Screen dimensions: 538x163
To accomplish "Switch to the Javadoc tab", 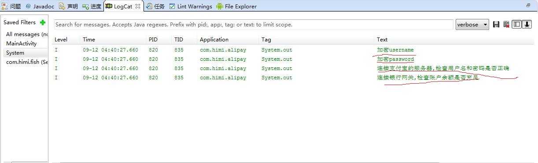I will click(x=40, y=6).
